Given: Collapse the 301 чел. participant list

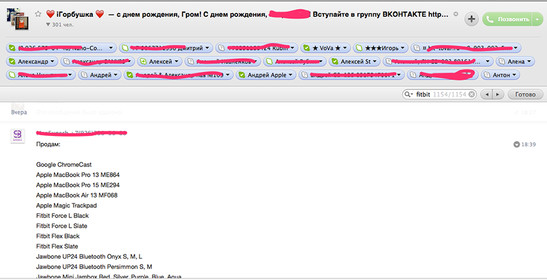Looking at the screenshot, I should click(x=48, y=25).
